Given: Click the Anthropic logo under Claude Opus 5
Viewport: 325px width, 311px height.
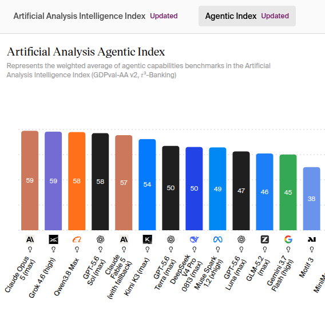Looking at the screenshot, I should point(30,239).
